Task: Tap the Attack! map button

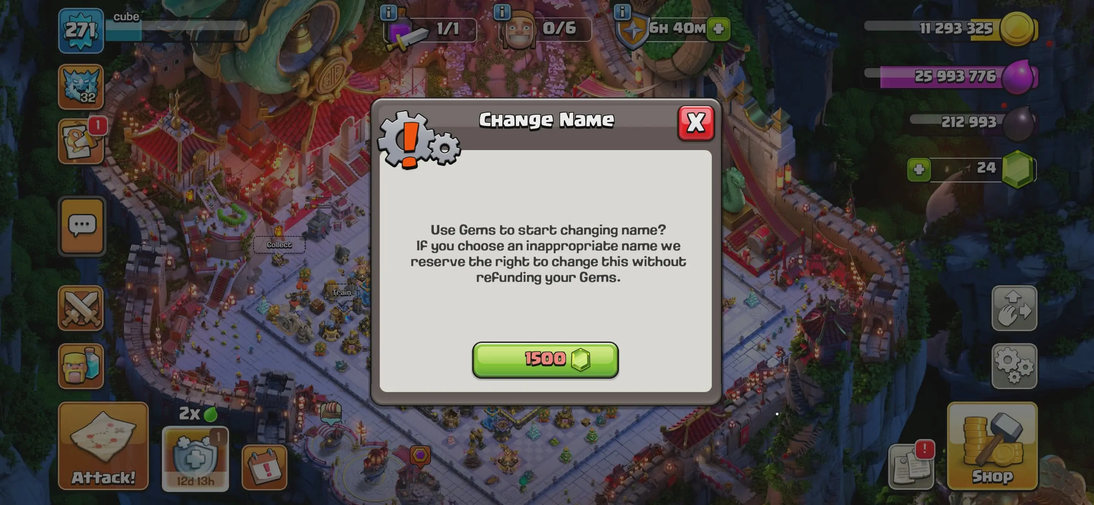Action: 103,445
